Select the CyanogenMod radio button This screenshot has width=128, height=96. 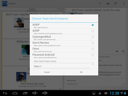93,37
